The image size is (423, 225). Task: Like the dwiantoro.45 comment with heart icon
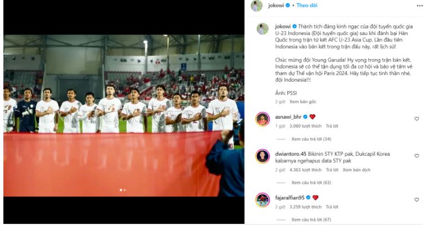click(x=417, y=156)
